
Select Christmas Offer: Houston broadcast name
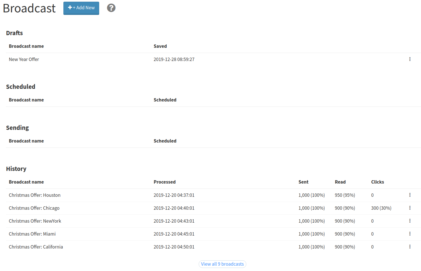coord(35,195)
